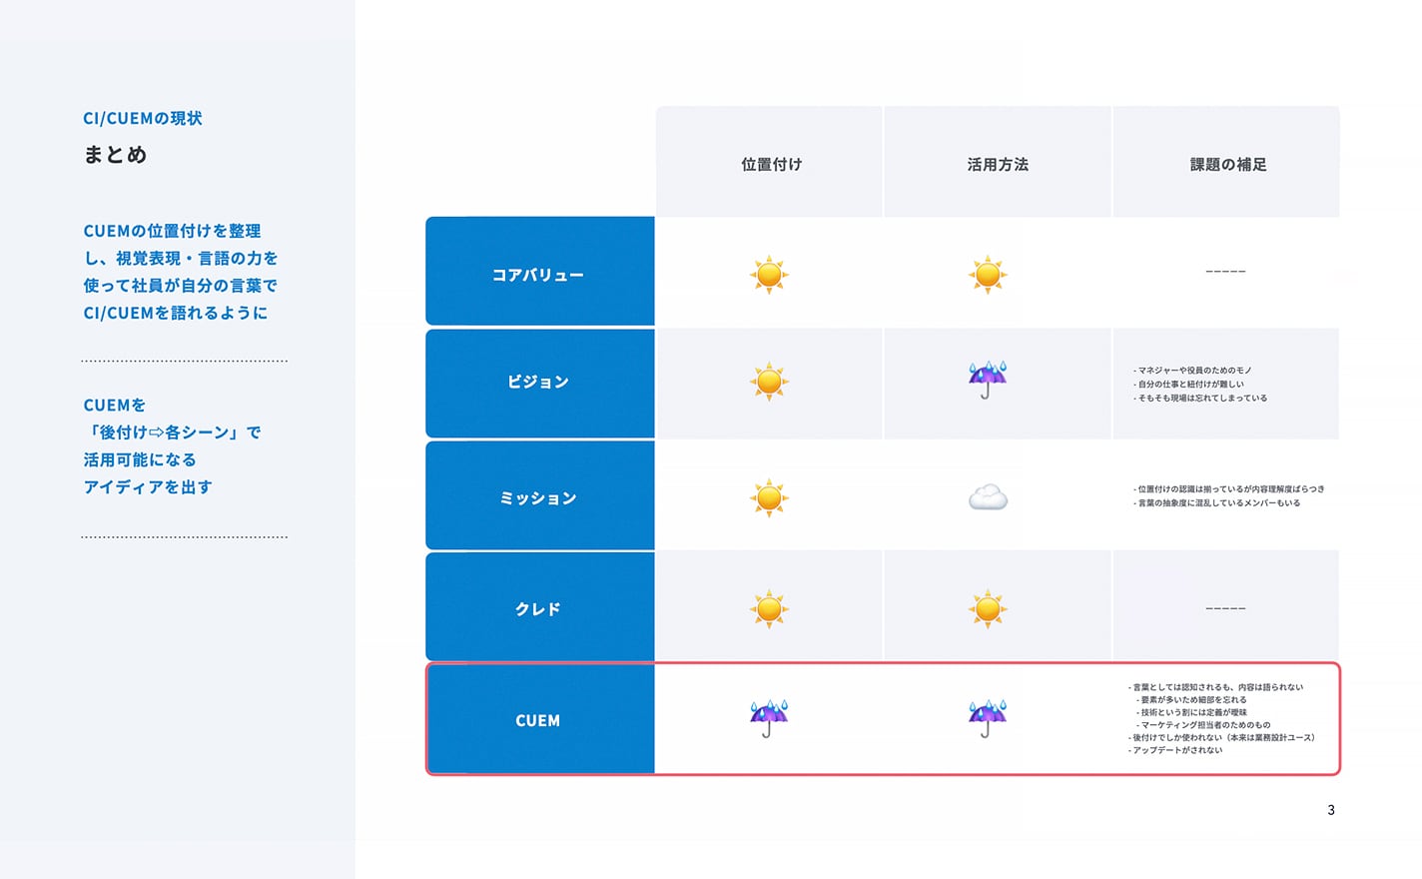Viewport: 1422px width, 879px height.
Task: Select the 活用方法 column header
Action: click(998, 162)
